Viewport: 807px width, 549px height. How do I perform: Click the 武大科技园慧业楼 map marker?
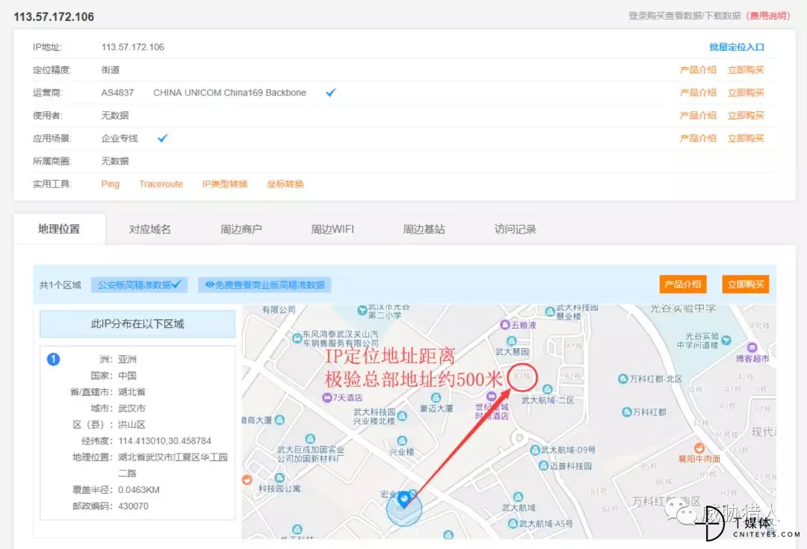click(550, 311)
